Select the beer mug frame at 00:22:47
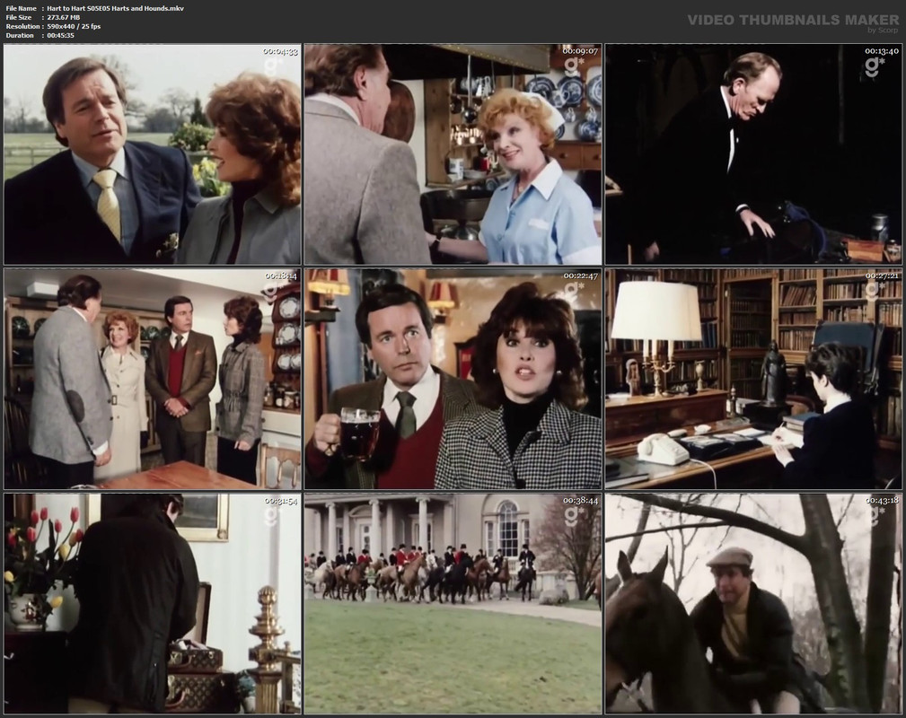Image resolution: width=906 pixels, height=718 pixels. point(453,379)
